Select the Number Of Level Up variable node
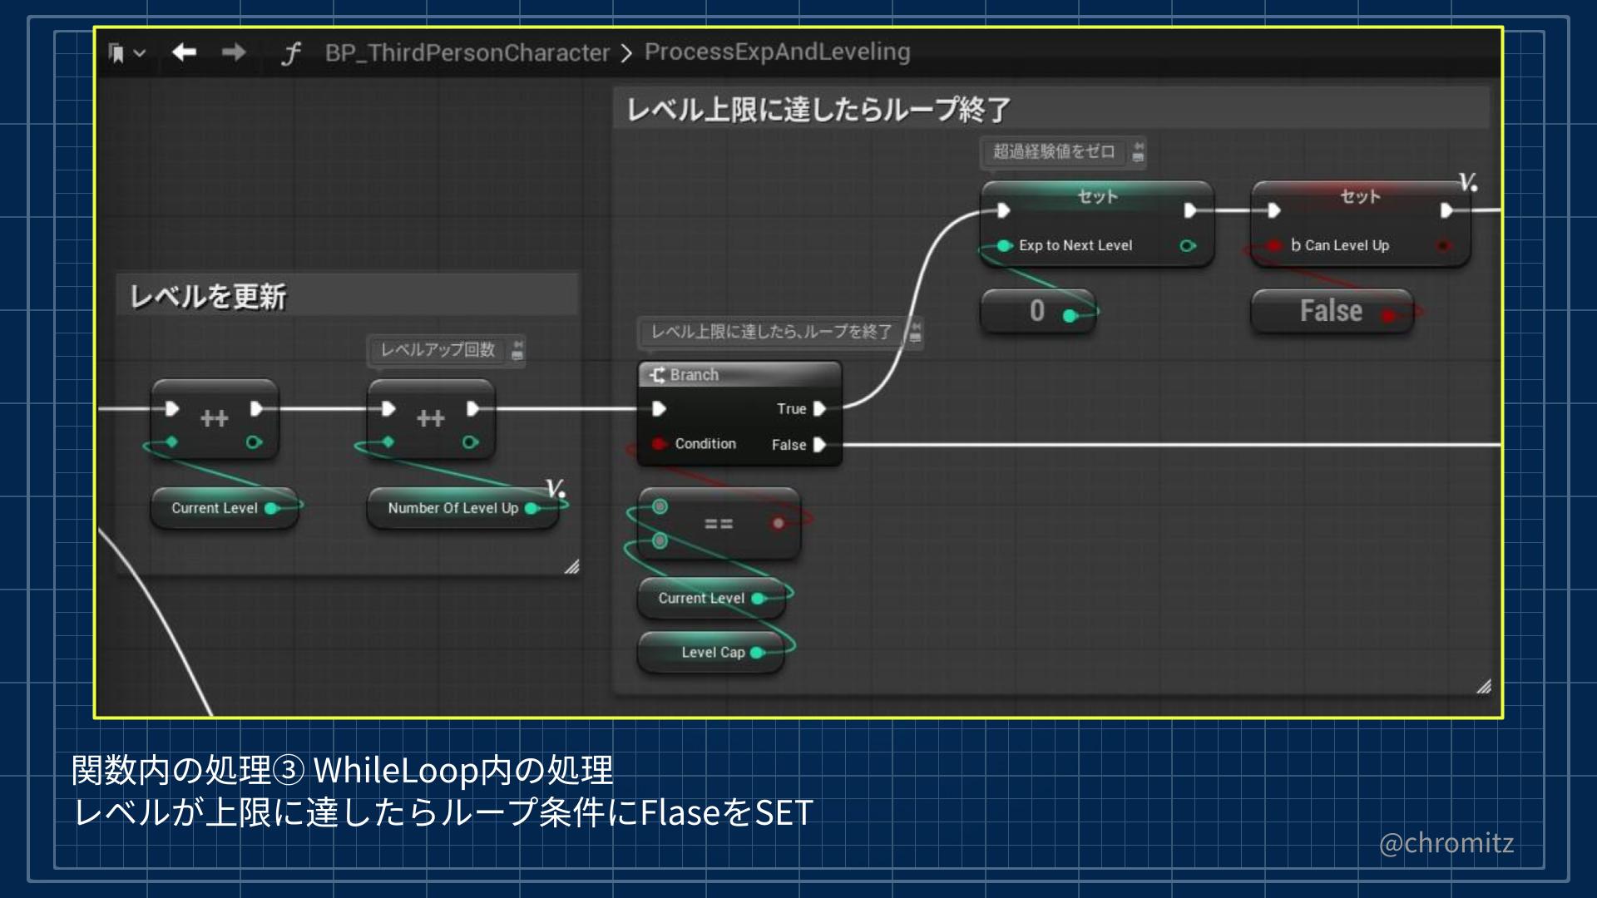 pyautogui.click(x=462, y=508)
